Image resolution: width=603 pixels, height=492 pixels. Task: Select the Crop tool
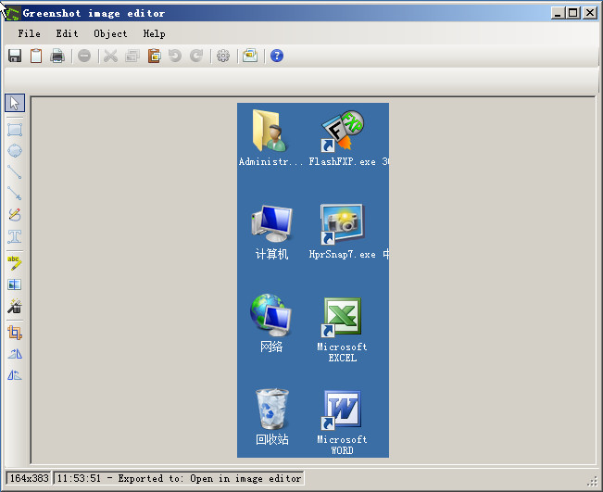pyautogui.click(x=15, y=333)
